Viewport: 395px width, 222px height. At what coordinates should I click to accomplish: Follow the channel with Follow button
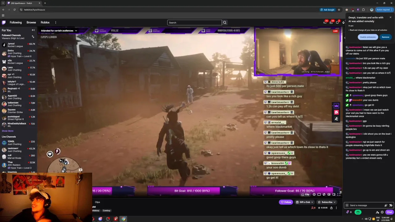(x=286, y=202)
